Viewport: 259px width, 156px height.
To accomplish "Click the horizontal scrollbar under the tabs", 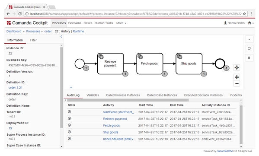I will pos(128,100).
